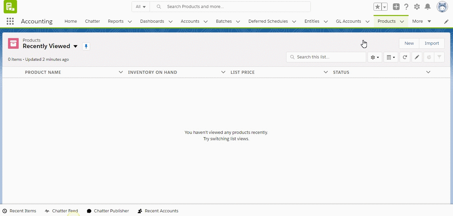This screenshot has height=216, width=453.
Task: Click the Import button
Action: point(432,43)
